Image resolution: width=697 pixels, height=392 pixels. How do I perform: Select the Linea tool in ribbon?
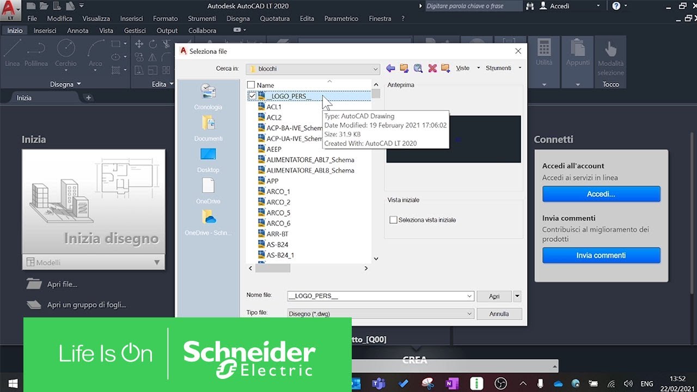coord(12,53)
